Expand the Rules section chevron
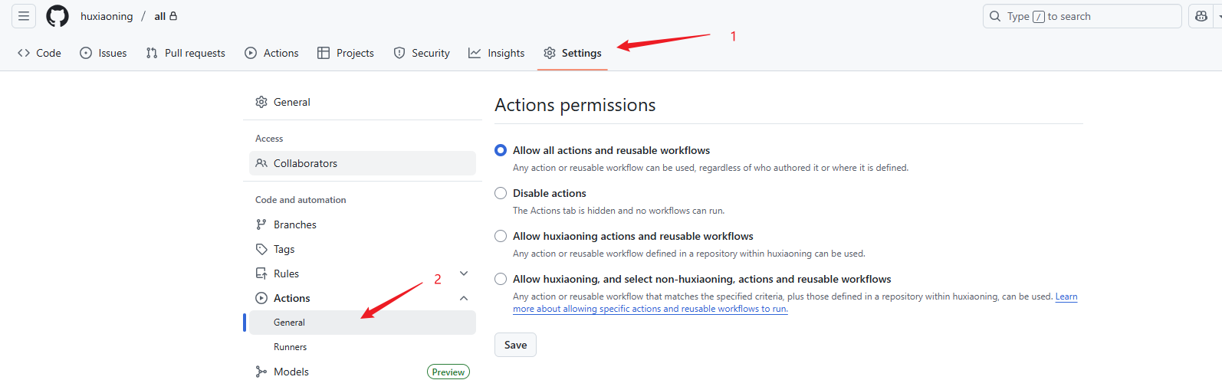The width and height of the screenshot is (1222, 380). pyautogui.click(x=464, y=274)
